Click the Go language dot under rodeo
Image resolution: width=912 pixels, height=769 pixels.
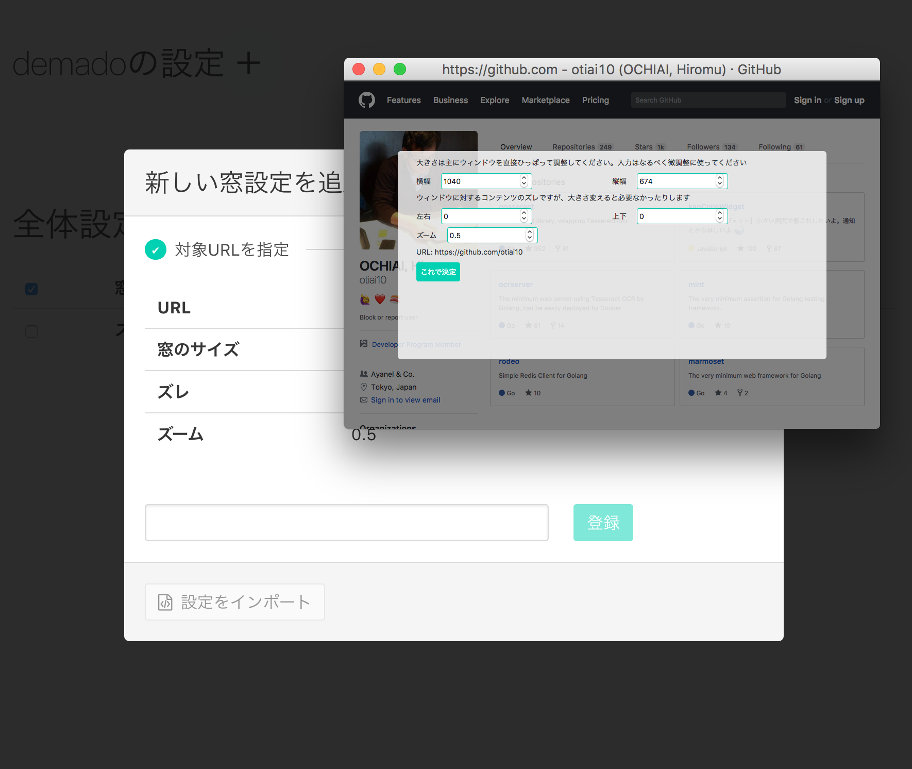[x=501, y=393]
